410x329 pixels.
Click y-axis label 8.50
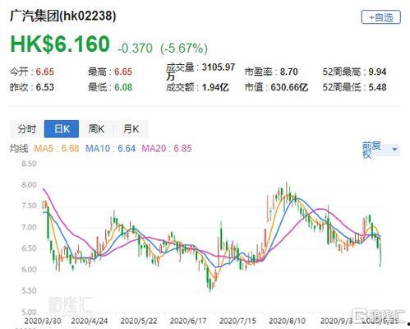29,164
